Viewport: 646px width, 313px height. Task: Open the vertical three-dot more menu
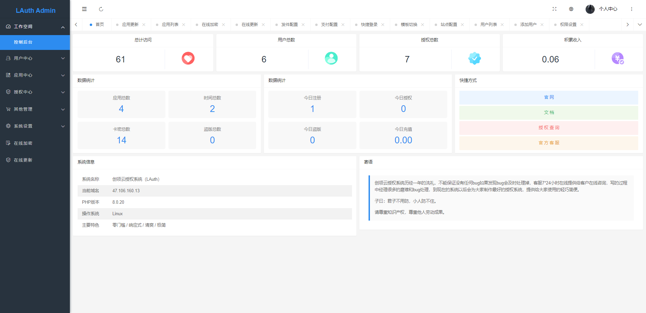(631, 9)
